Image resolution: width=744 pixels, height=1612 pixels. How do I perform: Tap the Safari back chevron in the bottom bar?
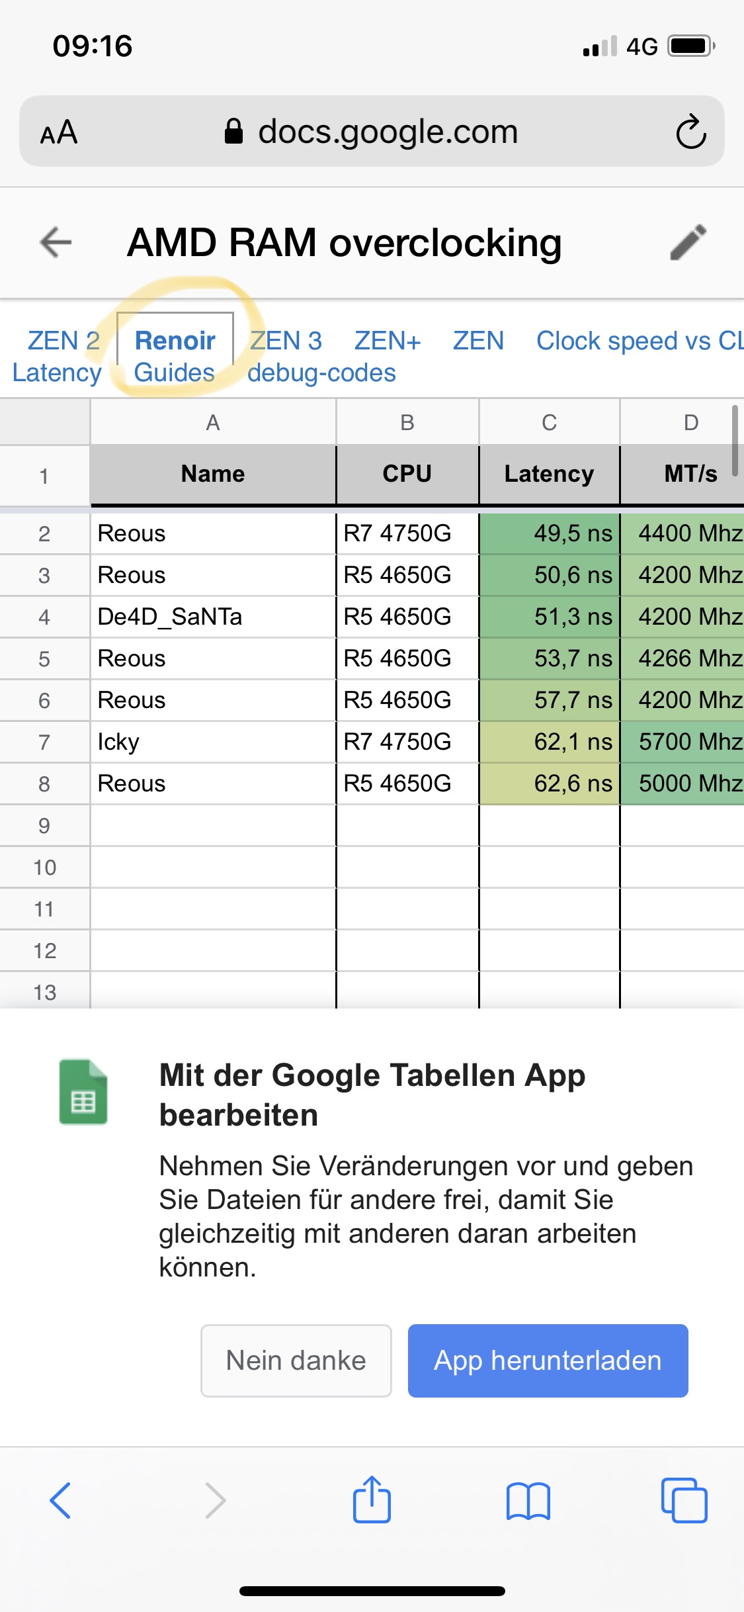pyautogui.click(x=60, y=1500)
